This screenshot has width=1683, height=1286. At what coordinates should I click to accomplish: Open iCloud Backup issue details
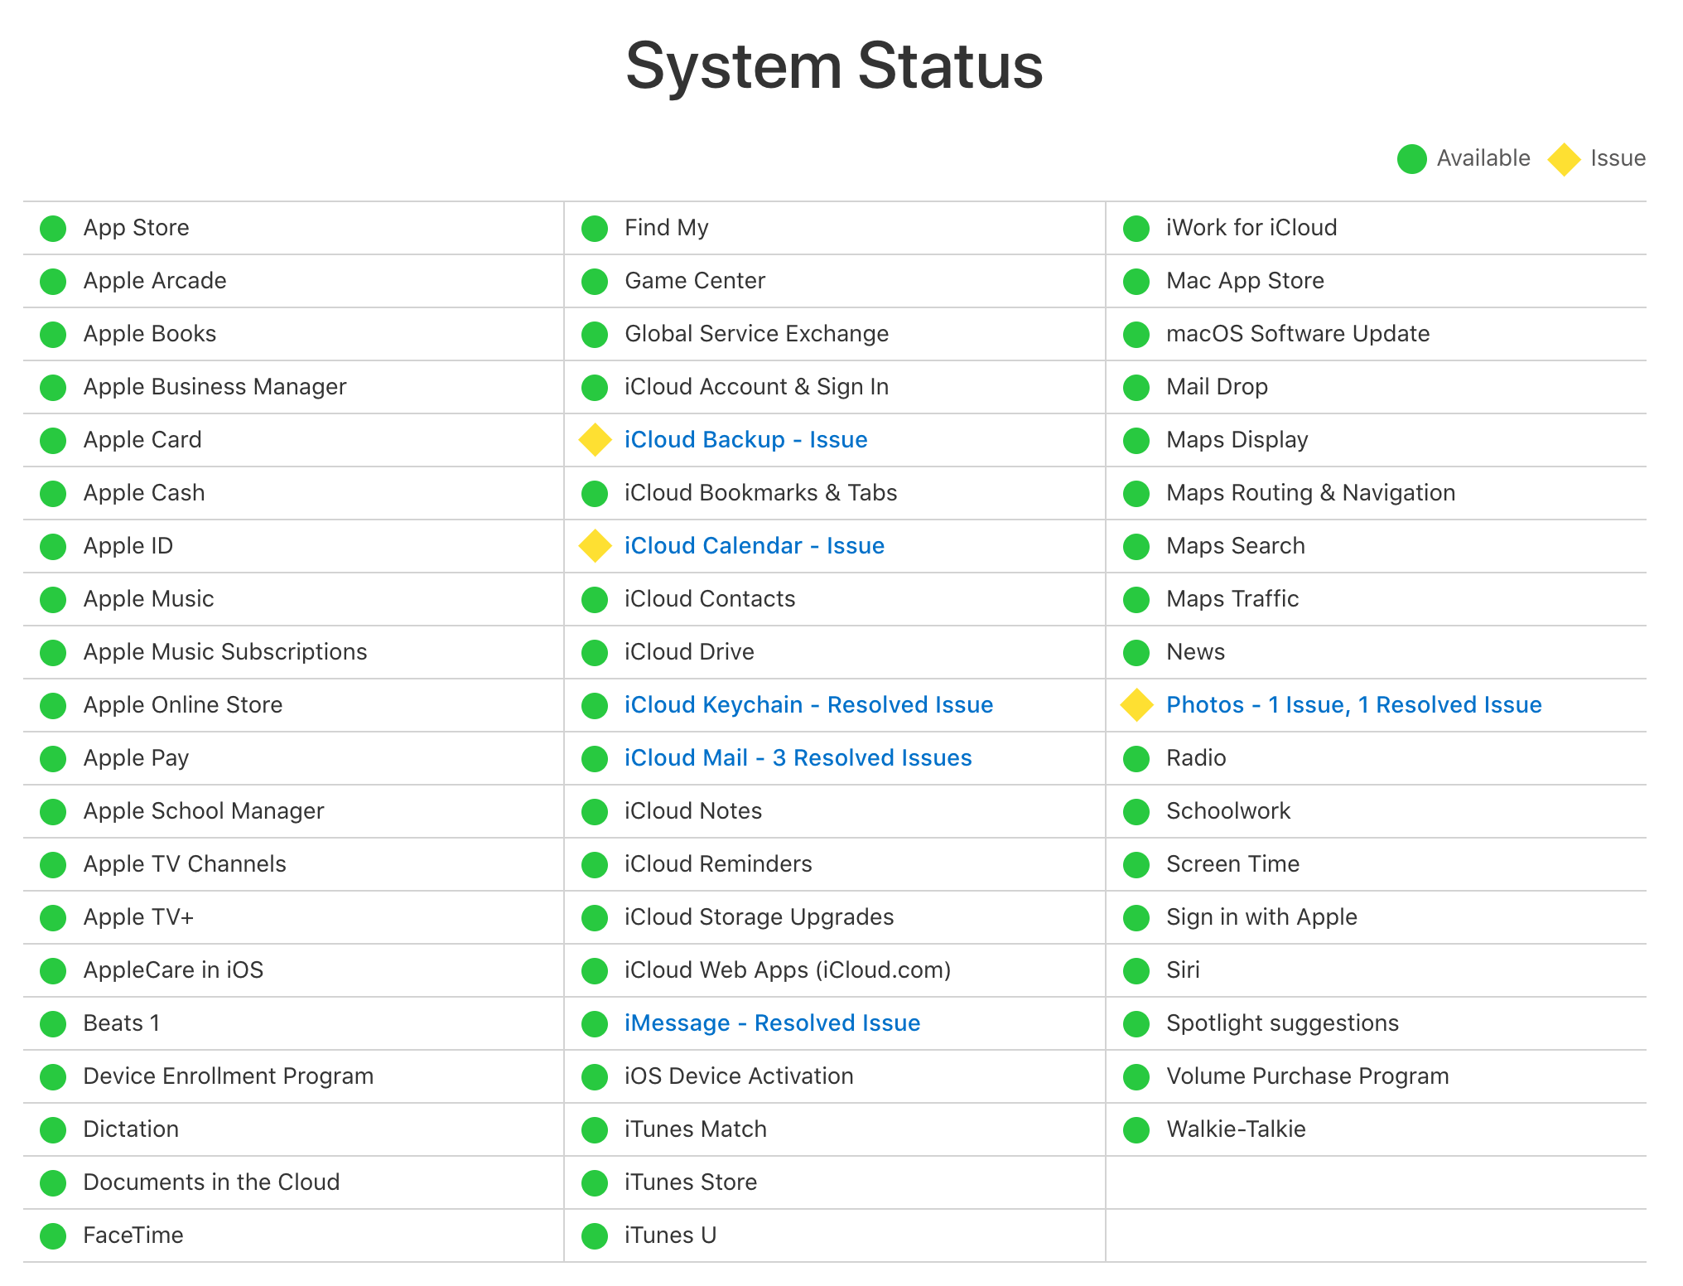(745, 440)
